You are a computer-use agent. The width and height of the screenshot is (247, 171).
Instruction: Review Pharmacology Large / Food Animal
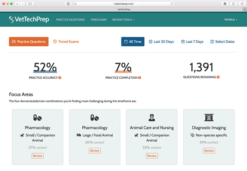tap(95, 151)
